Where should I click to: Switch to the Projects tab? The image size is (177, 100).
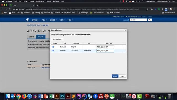(41, 37)
